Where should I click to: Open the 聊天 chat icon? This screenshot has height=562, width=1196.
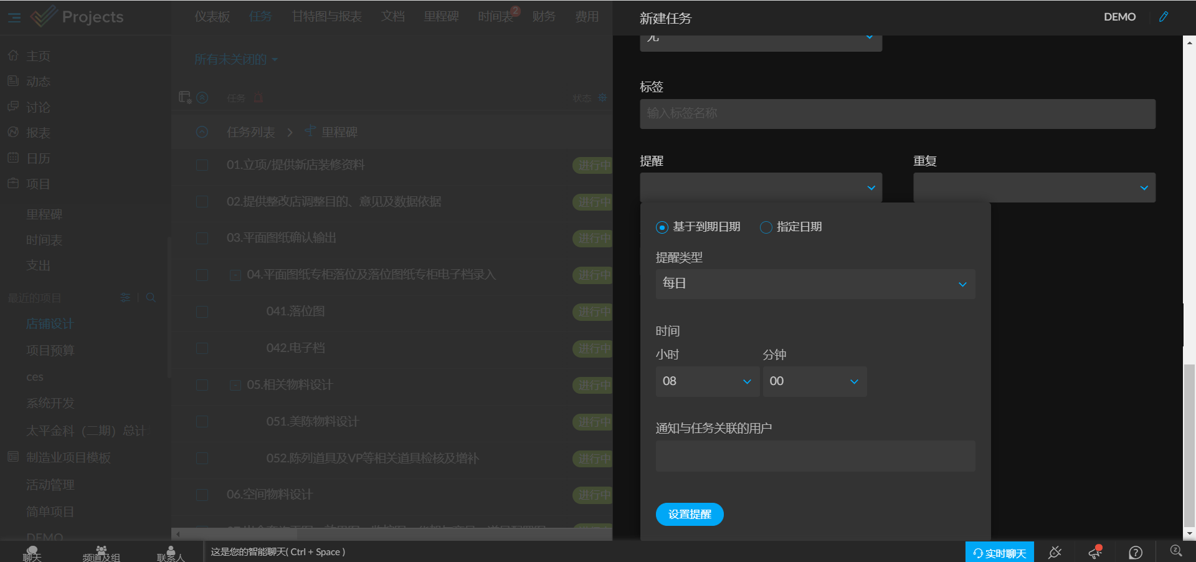(32, 553)
